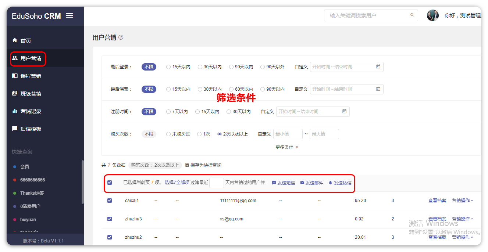Image resolution: width=488 pixels, height=252 pixels.
Task: Uncheck the checkbox for user caicai1
Action: [110, 201]
